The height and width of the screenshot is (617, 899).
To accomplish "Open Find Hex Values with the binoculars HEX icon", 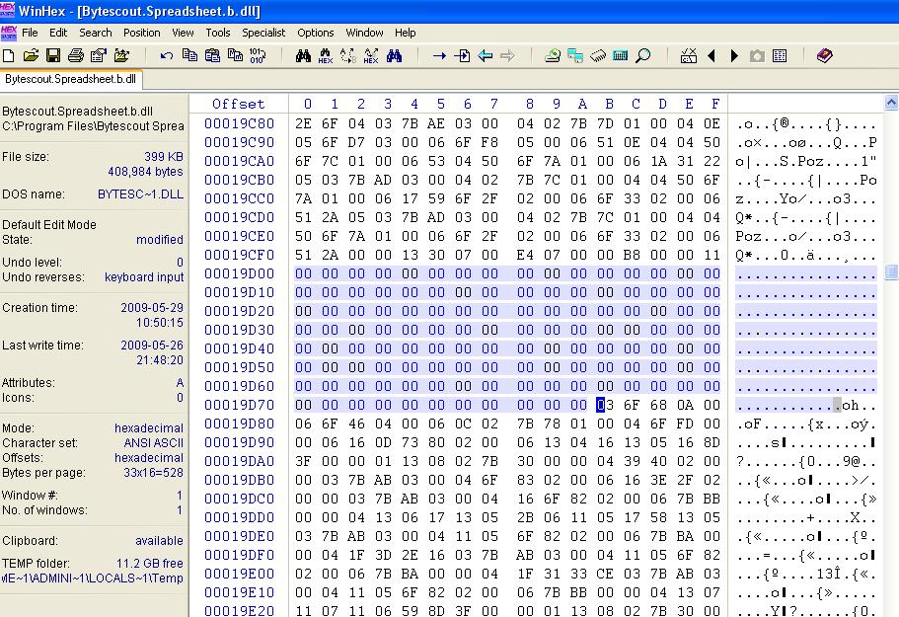I will click(326, 55).
